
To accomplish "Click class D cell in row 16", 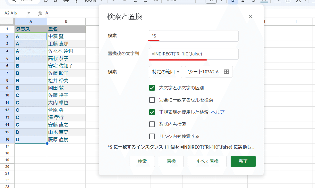I will pyautogui.click(x=31, y=139).
